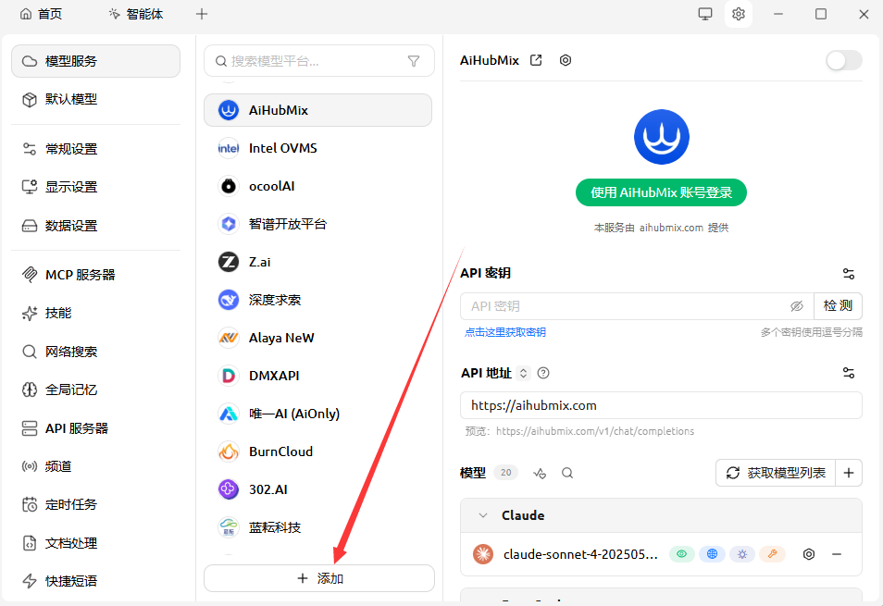The width and height of the screenshot is (883, 606).
Task: Select Alaya NeW provider
Action: (x=317, y=338)
